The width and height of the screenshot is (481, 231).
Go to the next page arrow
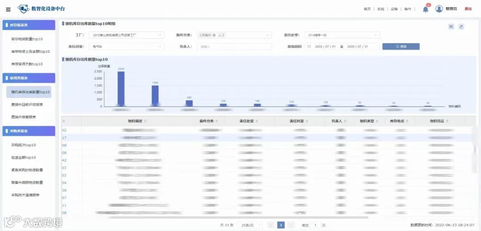pyautogui.click(x=291, y=225)
